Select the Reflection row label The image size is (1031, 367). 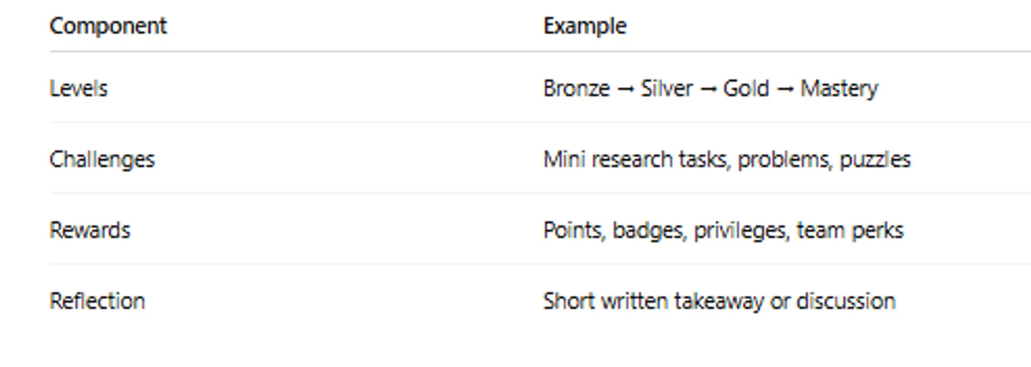pos(97,301)
